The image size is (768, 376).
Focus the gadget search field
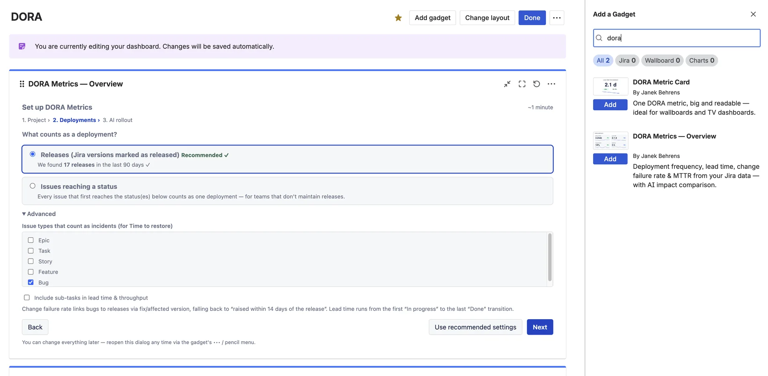click(677, 38)
